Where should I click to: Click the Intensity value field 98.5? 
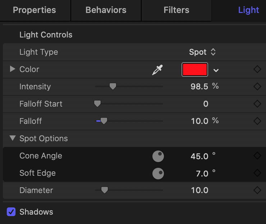[x=199, y=86]
